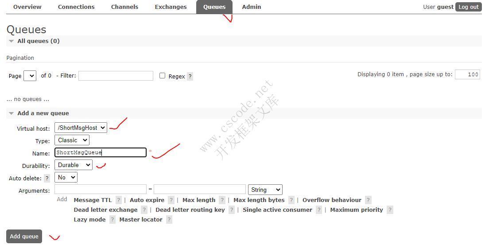Focus the queue Name input field
Viewport: 485px width, 245px height.
101,152
